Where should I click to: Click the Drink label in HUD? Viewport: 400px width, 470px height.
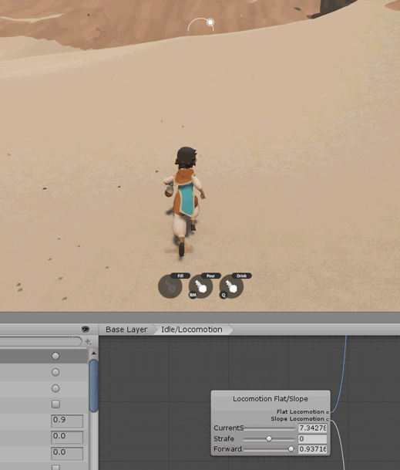(x=241, y=276)
